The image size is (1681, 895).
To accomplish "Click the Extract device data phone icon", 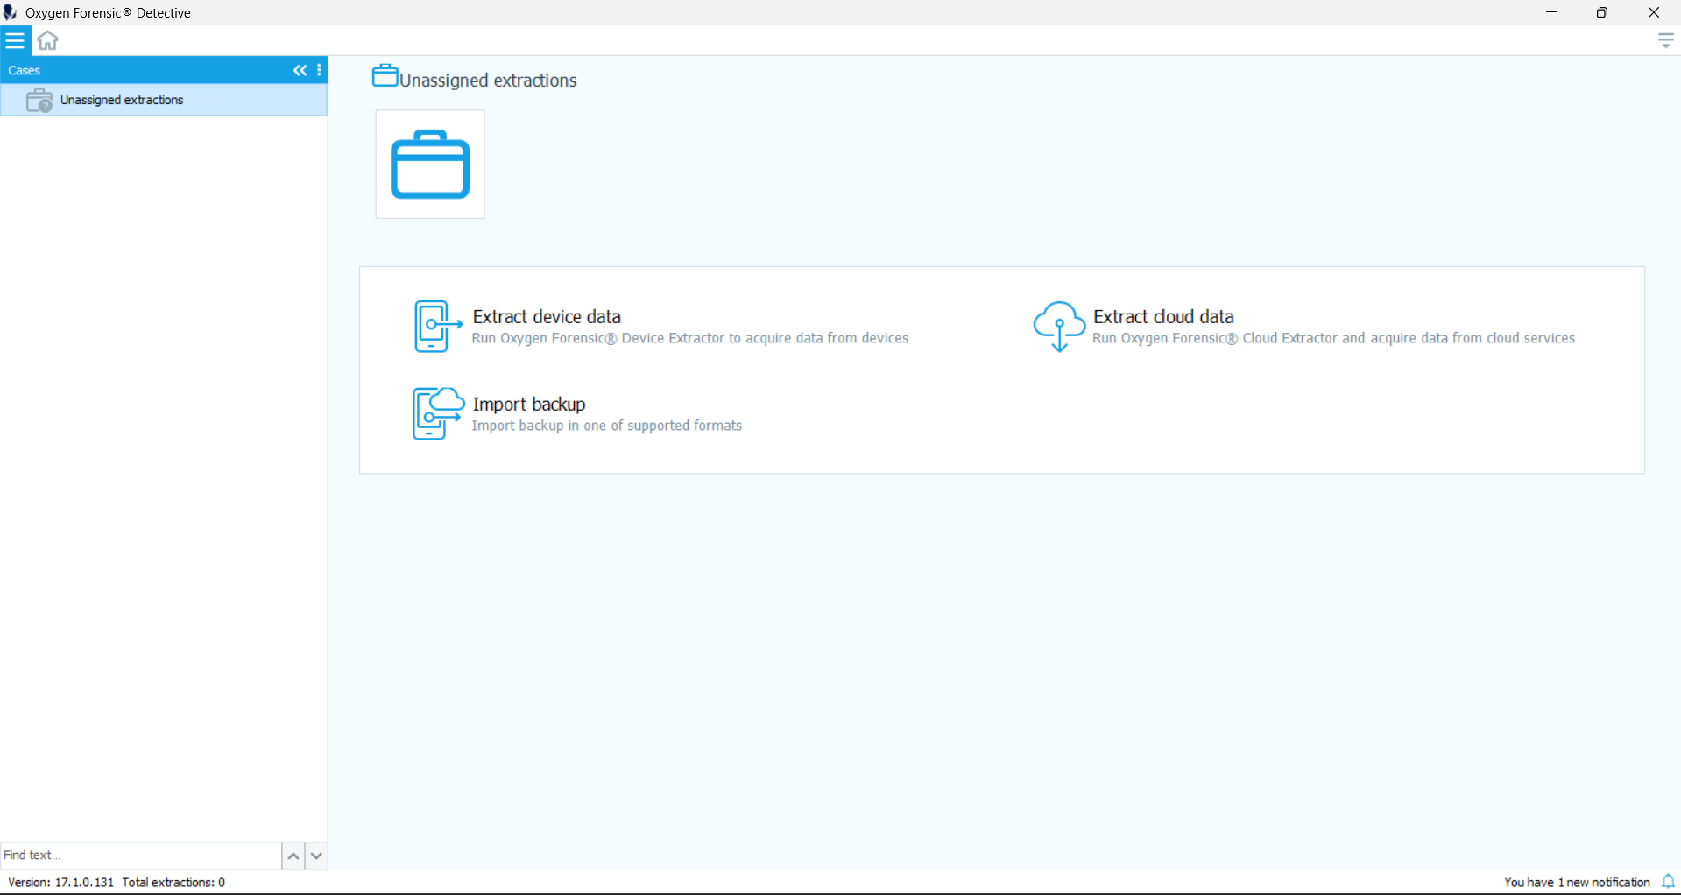I will (x=438, y=327).
